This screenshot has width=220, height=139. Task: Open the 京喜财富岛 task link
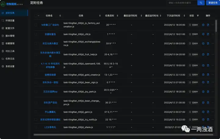pyautogui.click(x=50, y=34)
